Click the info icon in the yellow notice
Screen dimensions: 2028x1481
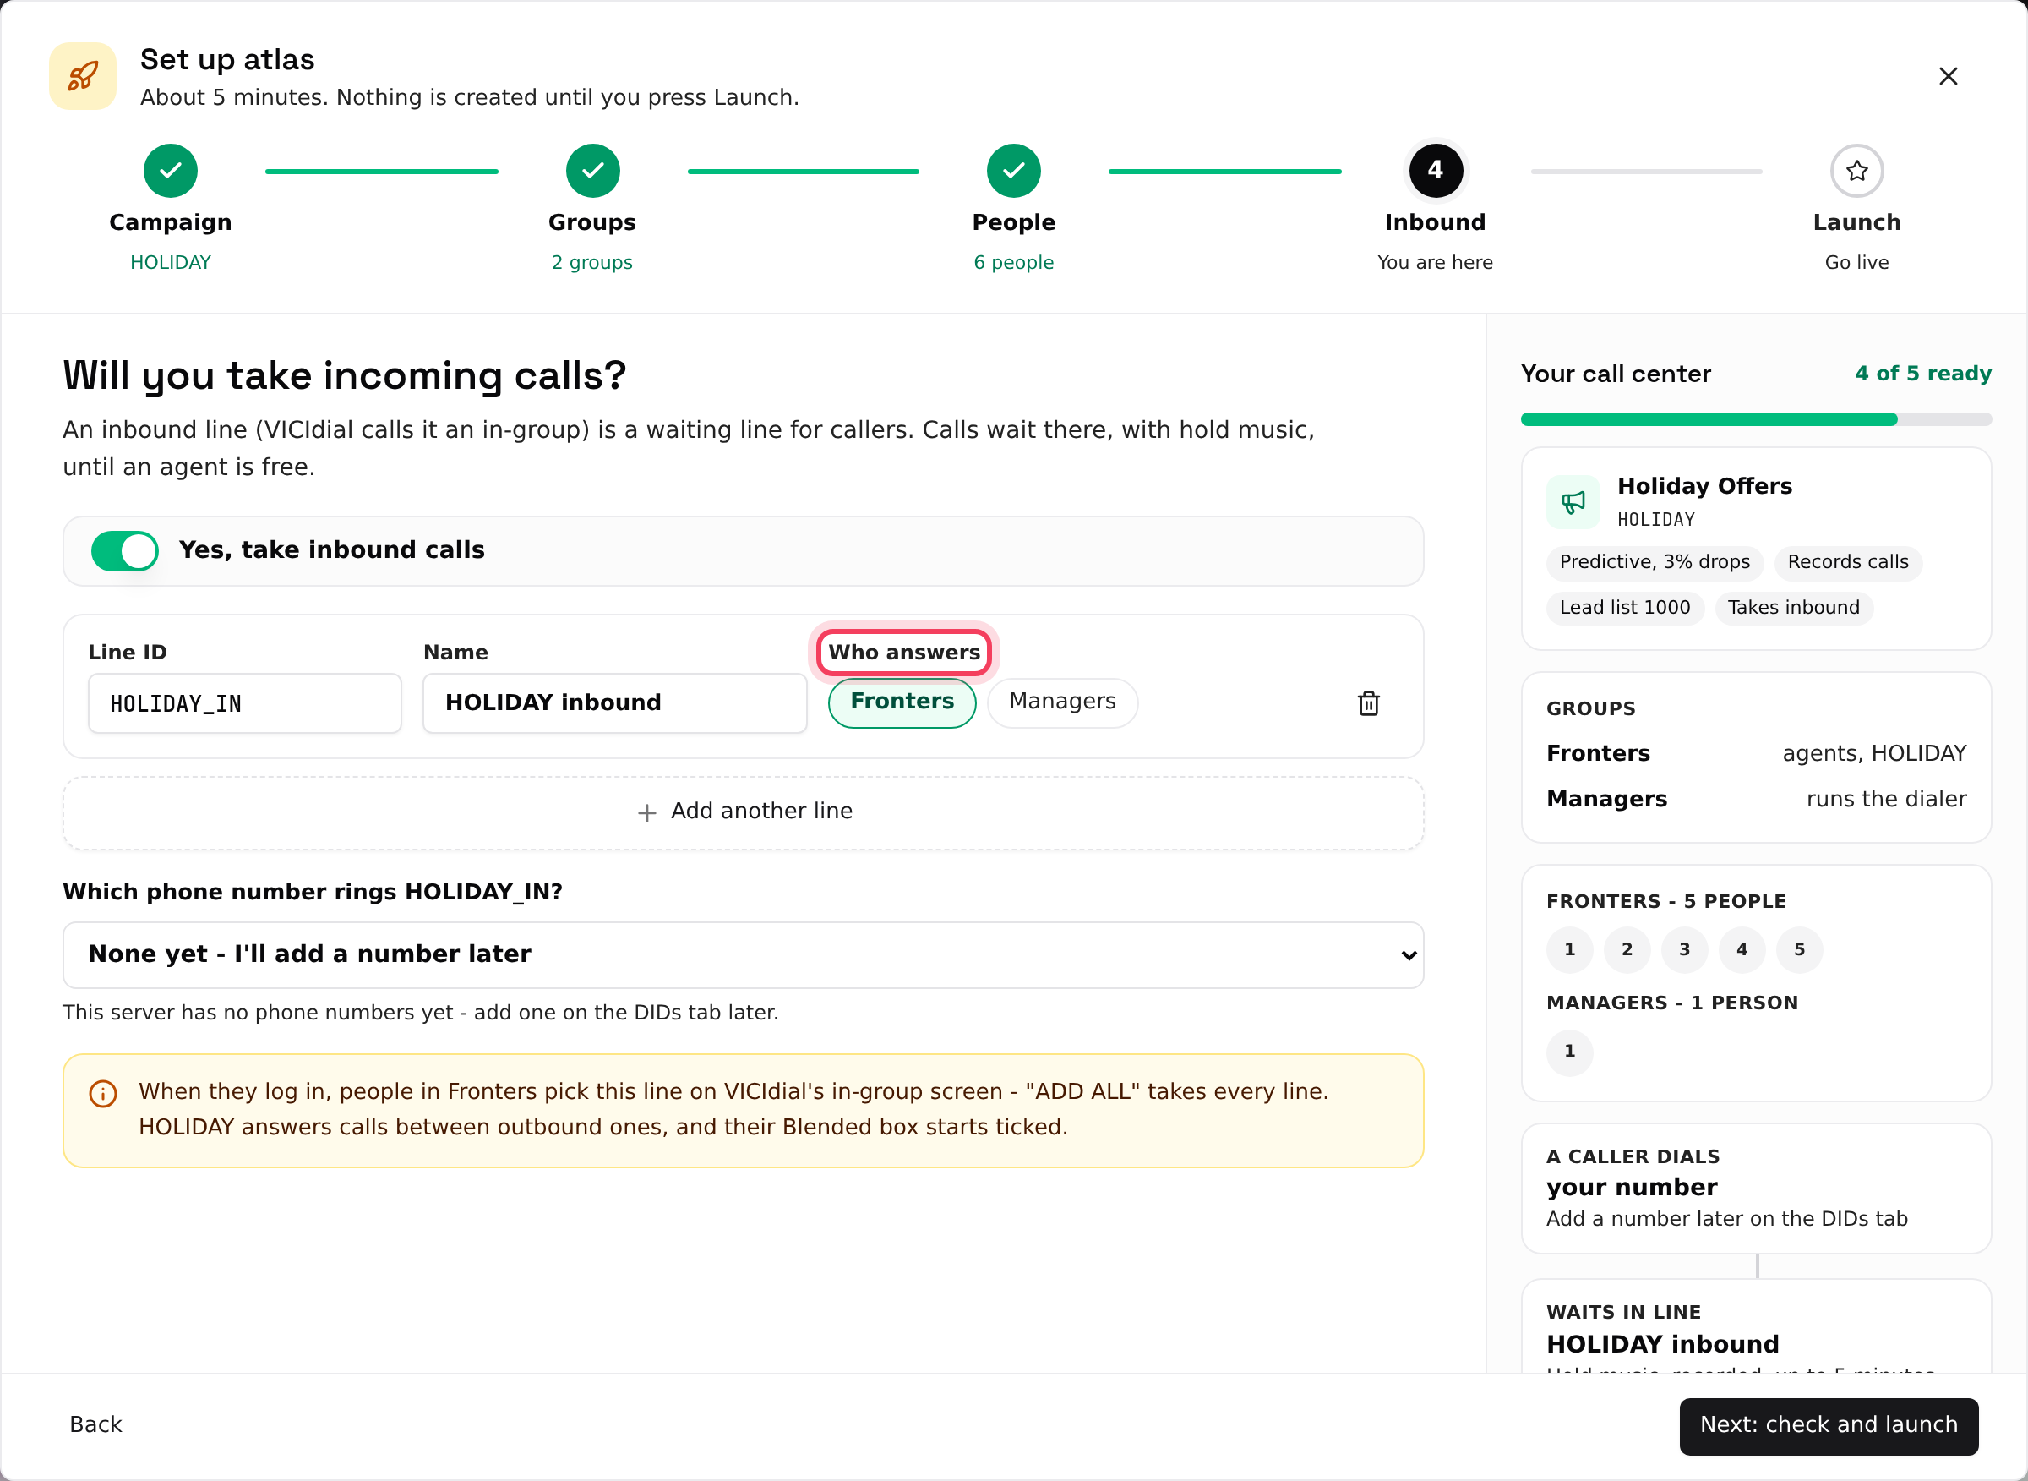click(103, 1094)
